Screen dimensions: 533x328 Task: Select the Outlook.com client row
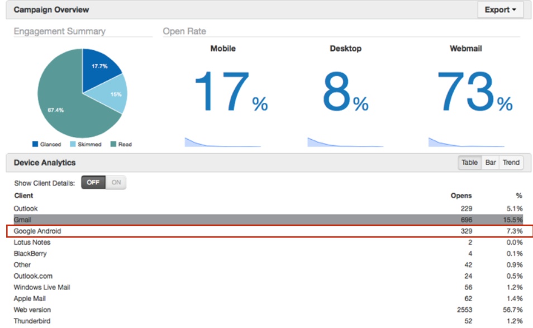pyautogui.click(x=268, y=276)
